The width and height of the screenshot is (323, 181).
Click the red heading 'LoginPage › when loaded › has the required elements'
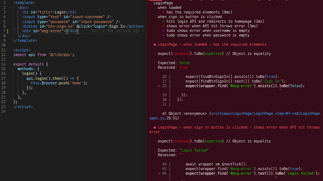(x=210, y=44)
